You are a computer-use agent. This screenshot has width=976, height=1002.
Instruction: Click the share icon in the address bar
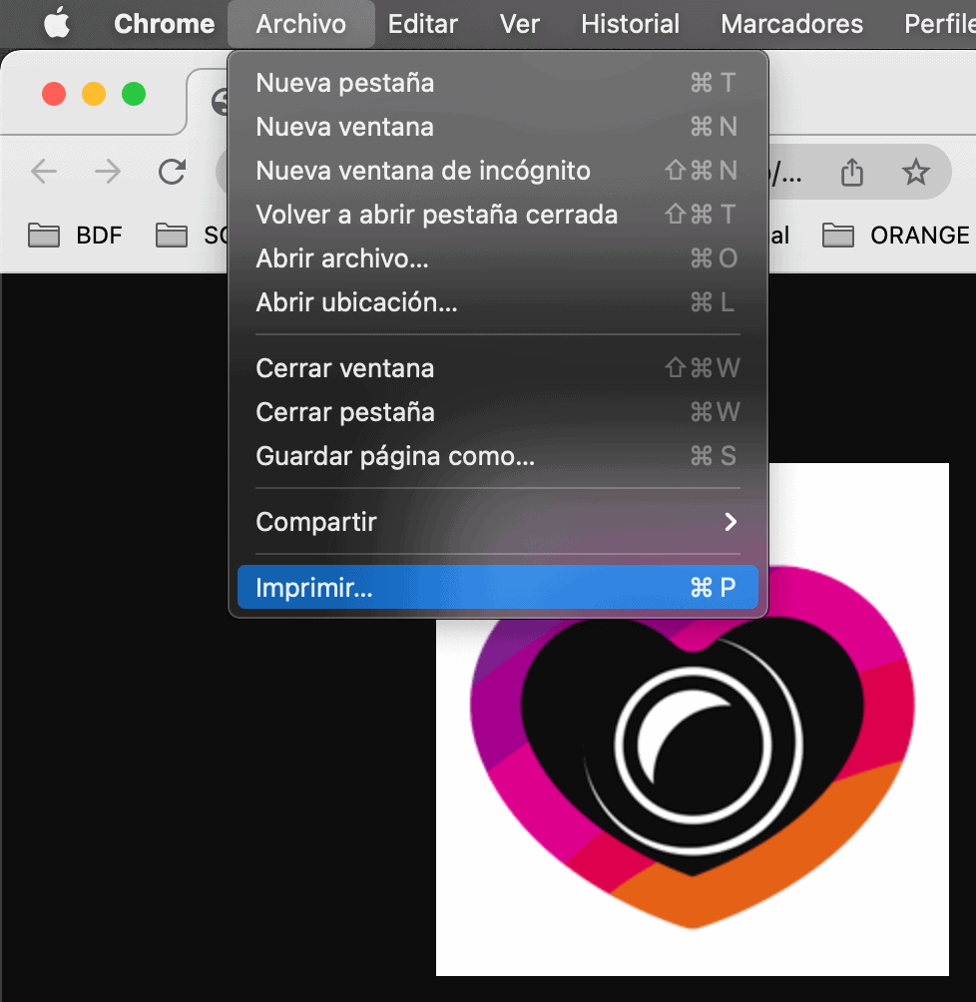[x=852, y=172]
